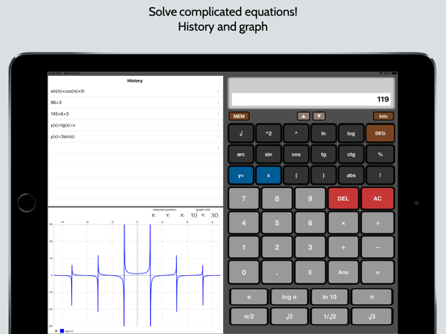This screenshot has width=446, height=334.
Task: Open history entry 145×6+3
Action: point(135,114)
